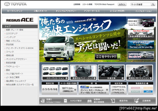Click the リコール情報 header link
The width and height of the screenshot is (158, 111).
click(x=87, y=4)
